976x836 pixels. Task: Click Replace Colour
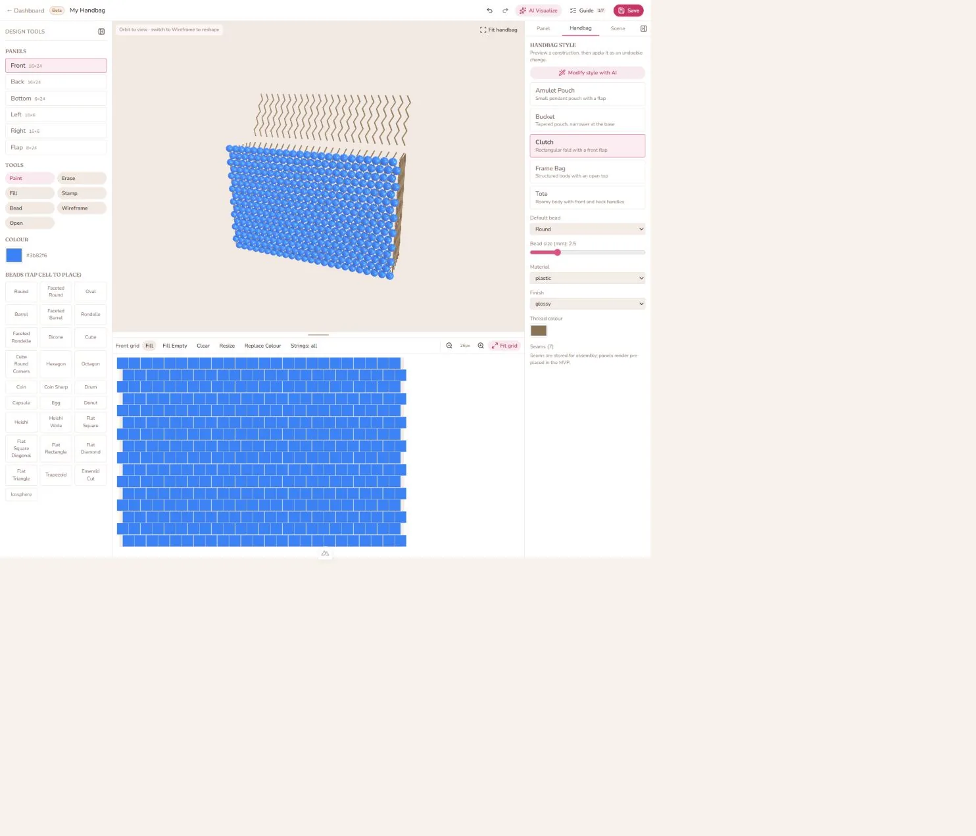262,346
